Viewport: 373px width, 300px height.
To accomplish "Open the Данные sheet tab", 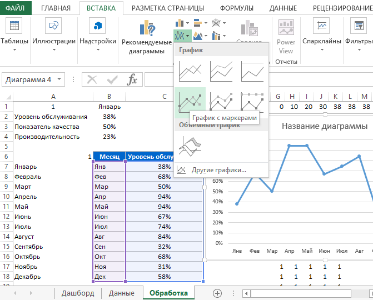I will [121, 293].
